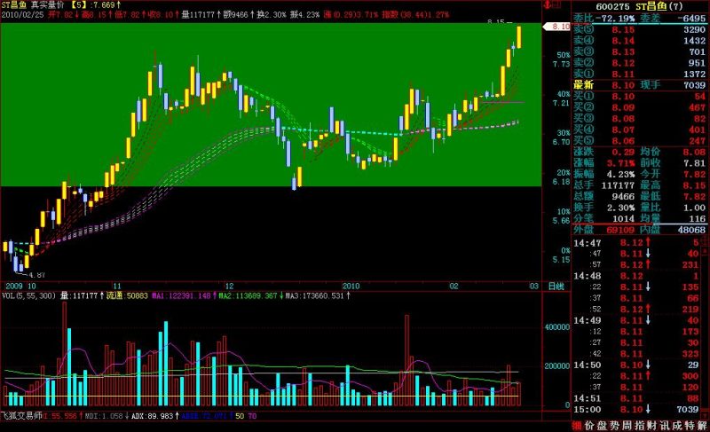Select the 势 trend tab
710x432 pixels.
click(614, 425)
